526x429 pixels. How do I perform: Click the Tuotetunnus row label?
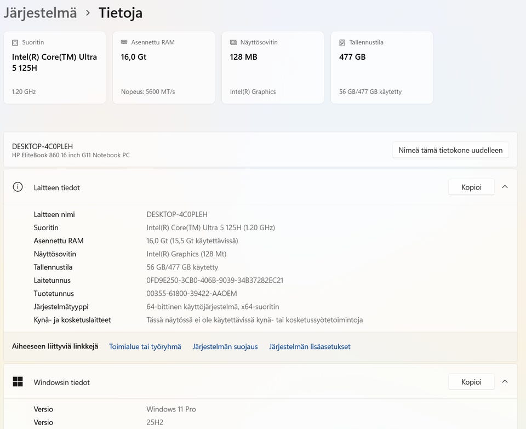click(54, 294)
